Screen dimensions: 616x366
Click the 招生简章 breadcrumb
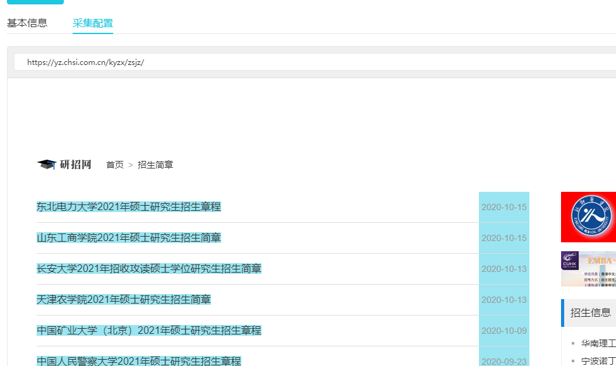(x=155, y=165)
